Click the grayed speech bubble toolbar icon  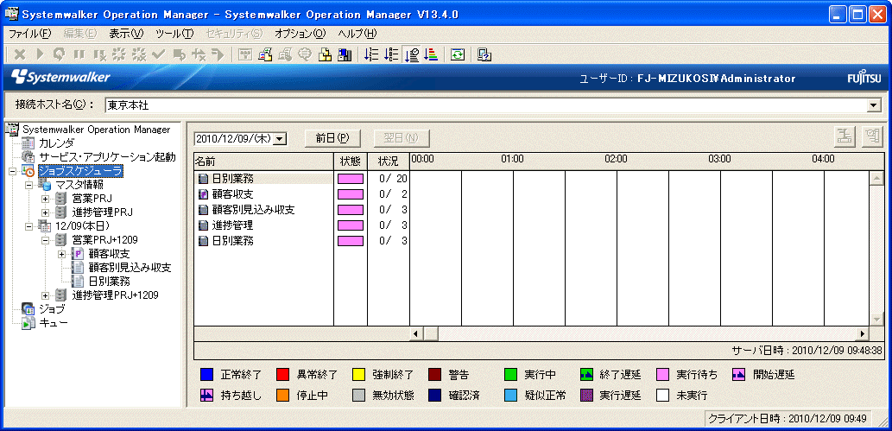[305, 54]
